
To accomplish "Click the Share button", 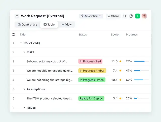I will coord(113,16).
